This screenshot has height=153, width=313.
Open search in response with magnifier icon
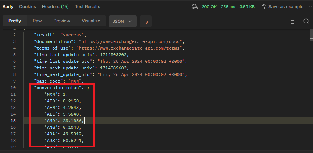[306, 21]
